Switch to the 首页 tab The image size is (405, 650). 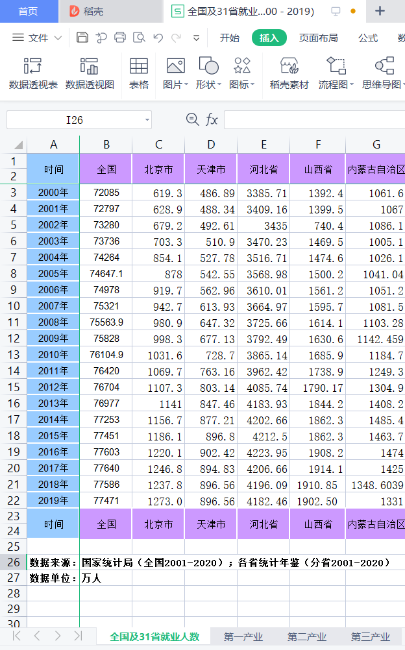pos(28,11)
